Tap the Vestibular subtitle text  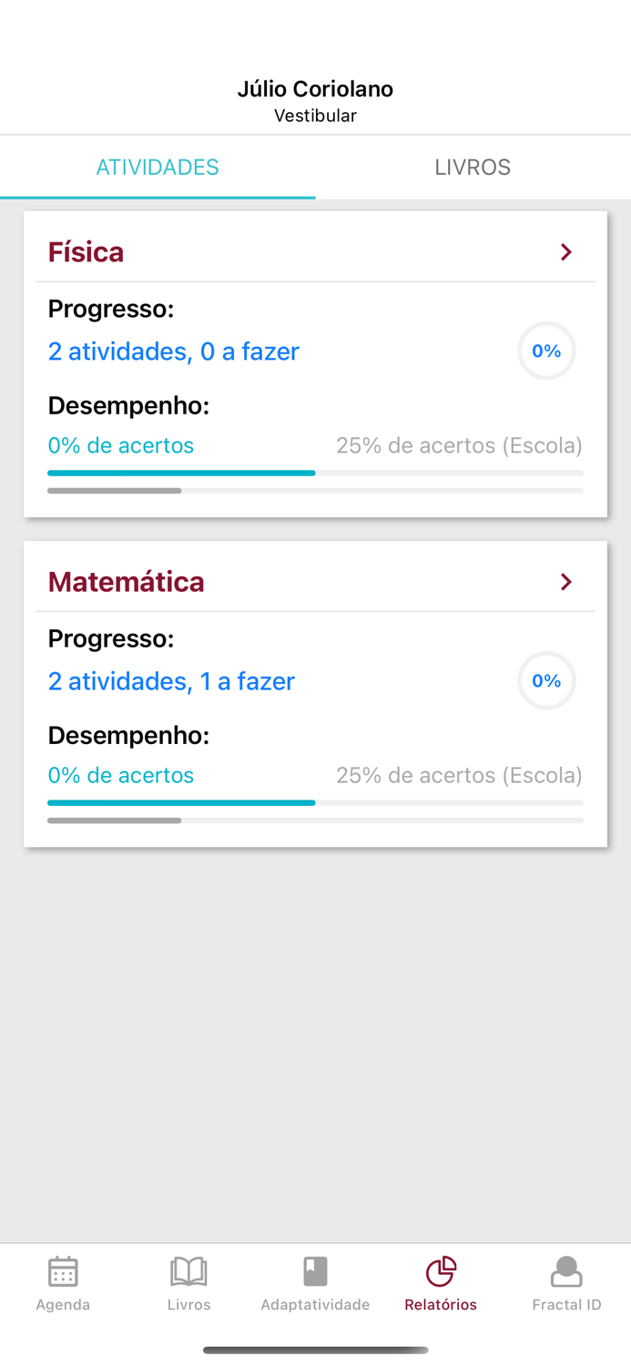click(315, 116)
